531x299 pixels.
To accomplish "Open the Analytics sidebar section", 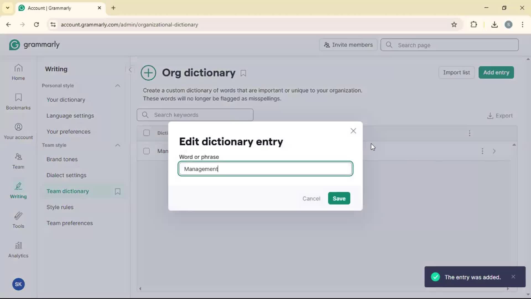I will point(18,249).
